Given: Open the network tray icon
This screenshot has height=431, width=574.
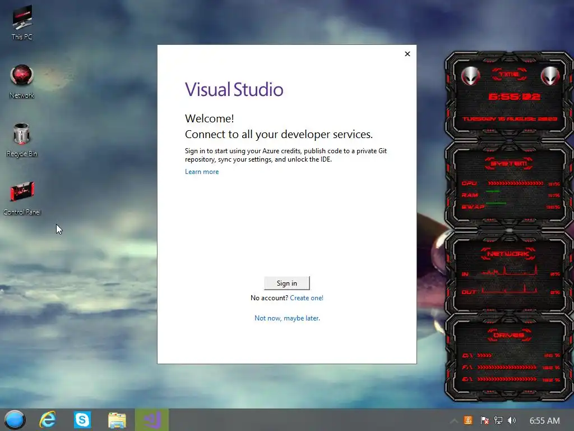Looking at the screenshot, I should coord(498,420).
